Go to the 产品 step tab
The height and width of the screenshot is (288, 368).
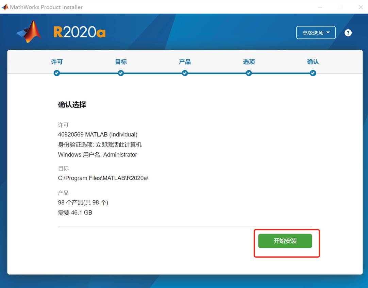coord(185,62)
